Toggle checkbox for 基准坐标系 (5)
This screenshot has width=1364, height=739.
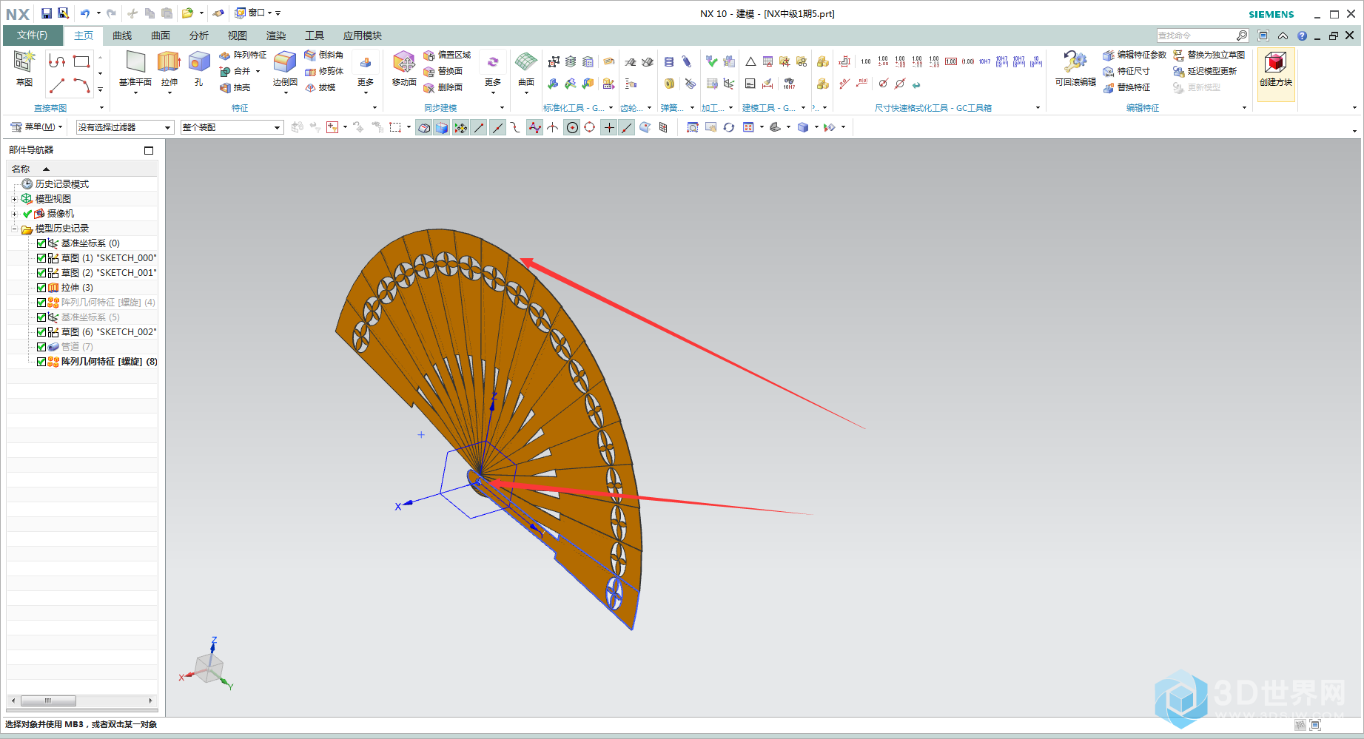[x=41, y=317]
